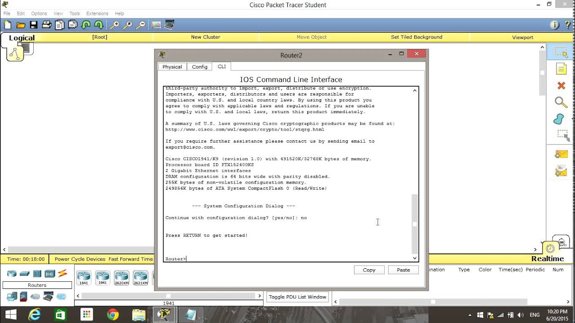
Task: Choose the Draw Polygon shape tool
Action: click(559, 119)
